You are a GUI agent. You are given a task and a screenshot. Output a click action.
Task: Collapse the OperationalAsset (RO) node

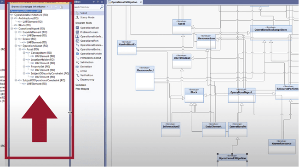pyautogui.click(x=16, y=46)
